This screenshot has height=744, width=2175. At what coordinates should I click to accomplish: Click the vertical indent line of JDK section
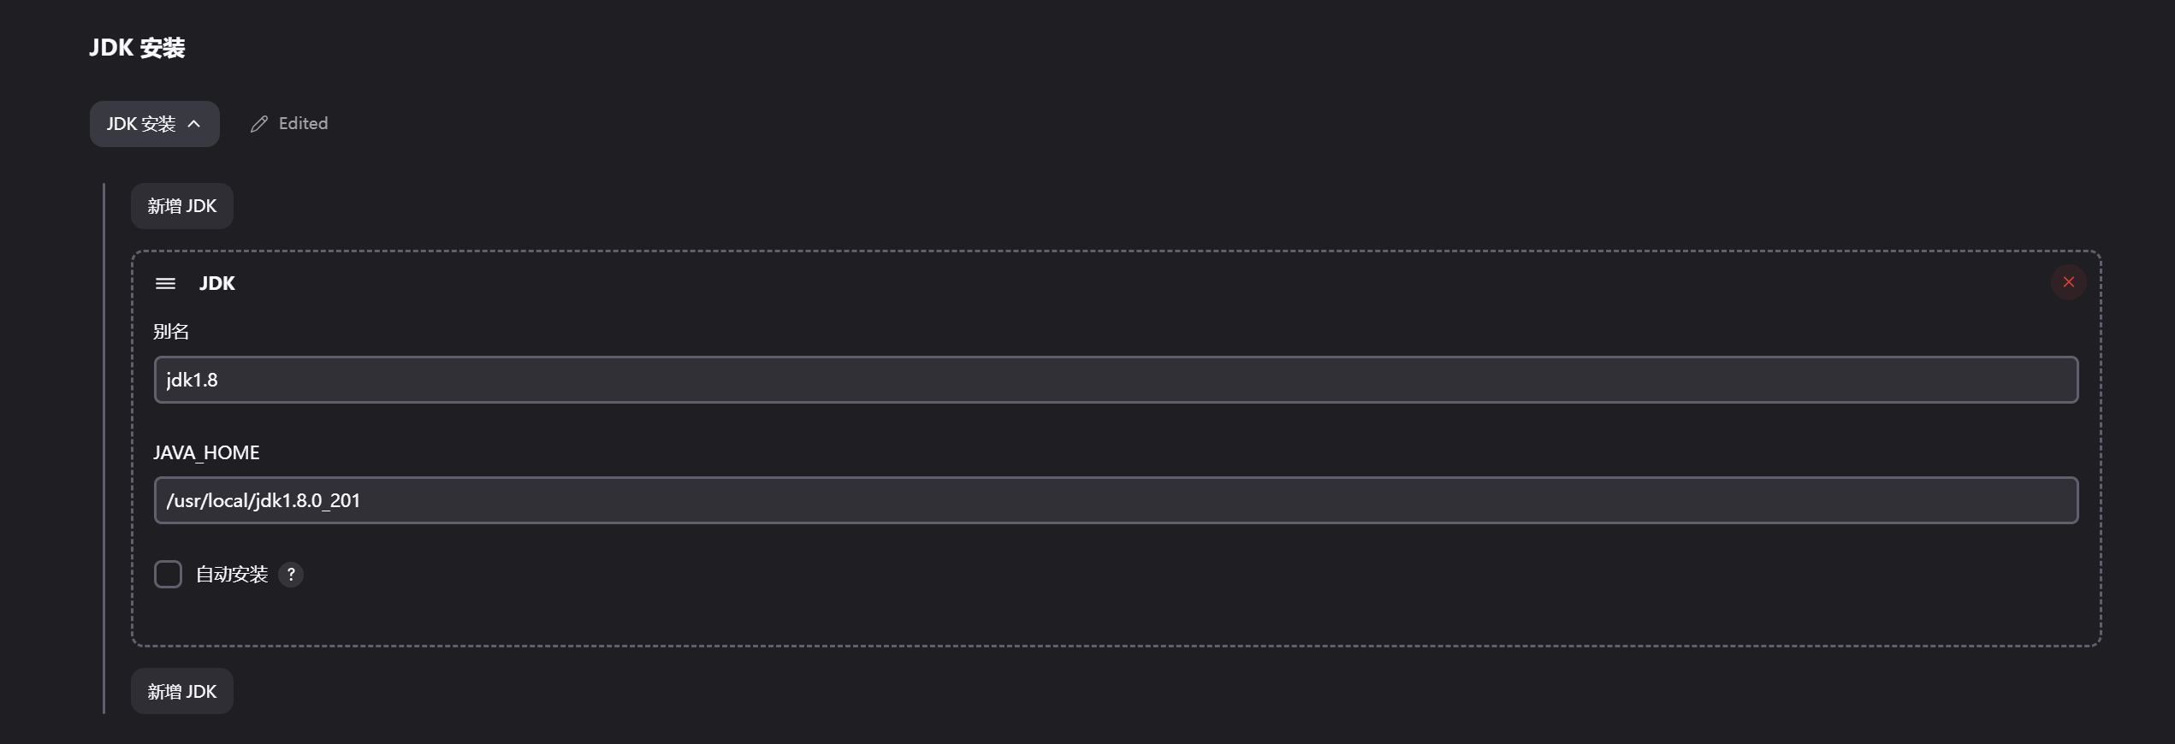pyautogui.click(x=104, y=448)
